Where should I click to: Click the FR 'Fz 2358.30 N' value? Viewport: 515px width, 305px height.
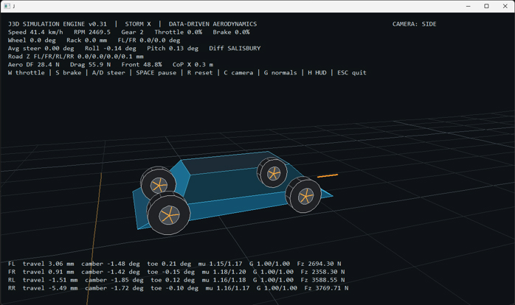tap(323, 272)
